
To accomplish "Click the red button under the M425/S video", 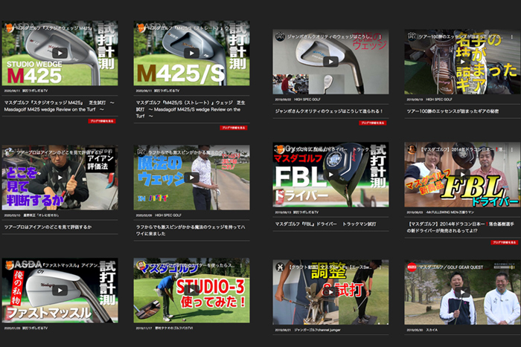I will (x=234, y=127).
